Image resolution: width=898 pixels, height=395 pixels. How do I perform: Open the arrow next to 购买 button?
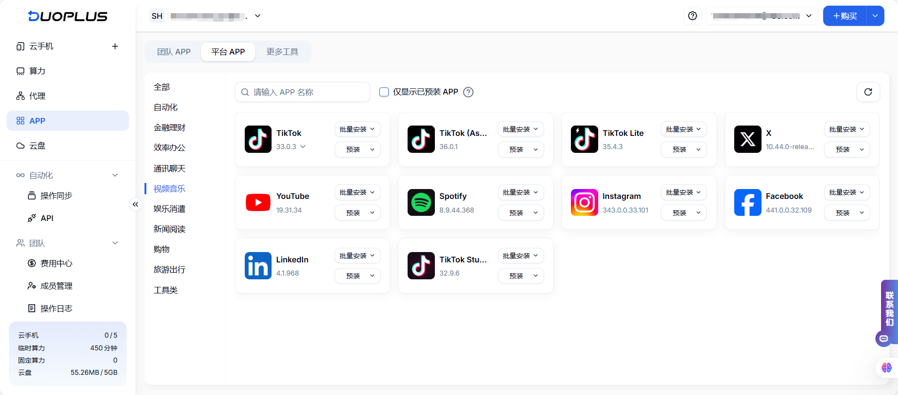click(x=875, y=16)
